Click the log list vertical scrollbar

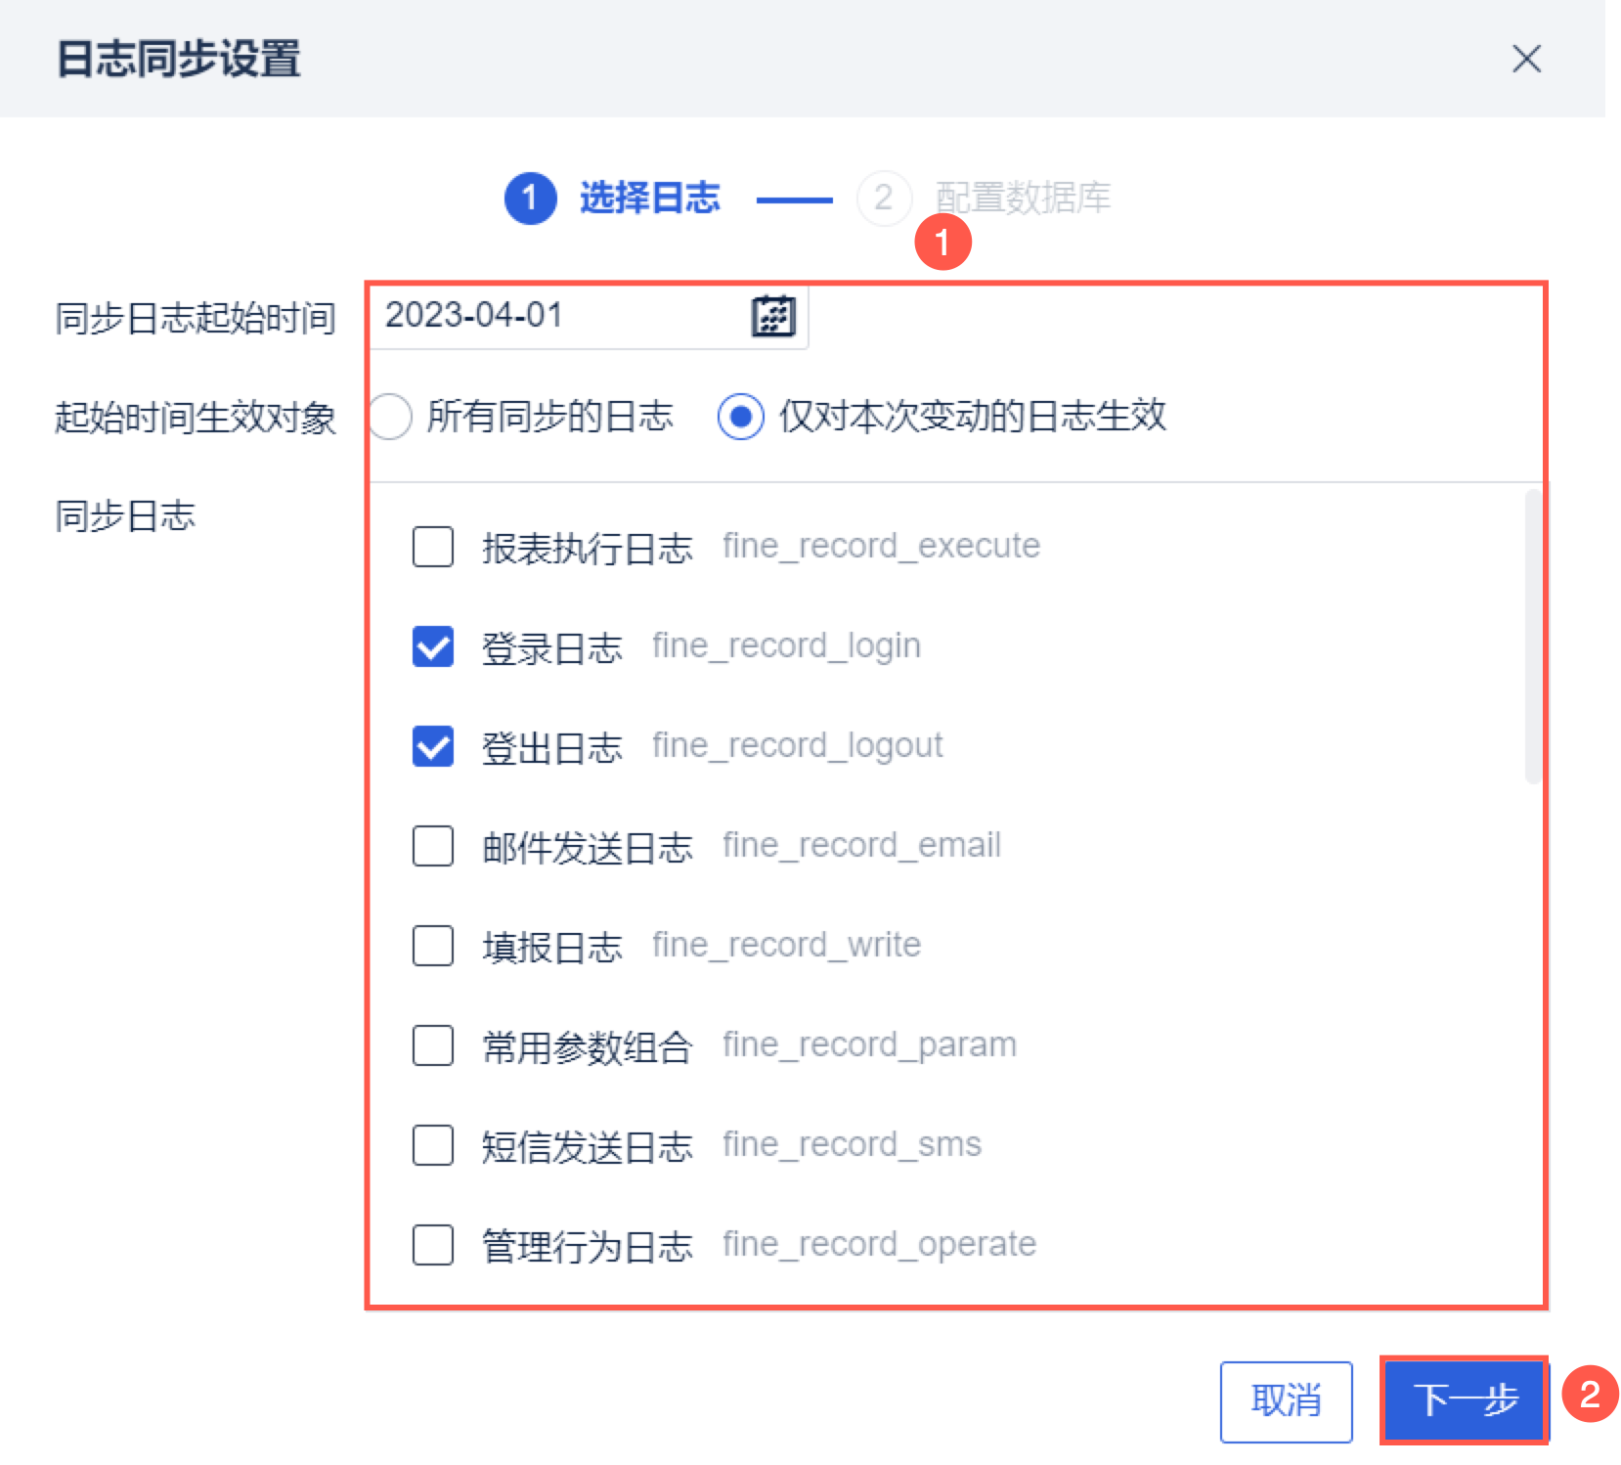pos(1532,636)
